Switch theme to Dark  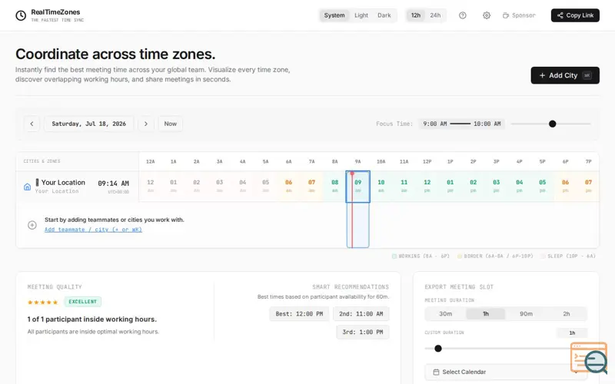click(x=384, y=15)
